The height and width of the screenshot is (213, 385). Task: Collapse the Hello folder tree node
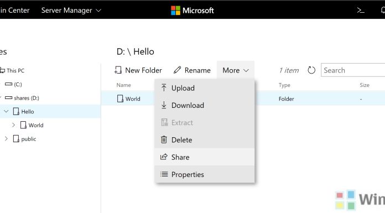pos(7,111)
